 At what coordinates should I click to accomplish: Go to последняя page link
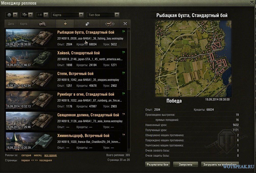(46, 160)
